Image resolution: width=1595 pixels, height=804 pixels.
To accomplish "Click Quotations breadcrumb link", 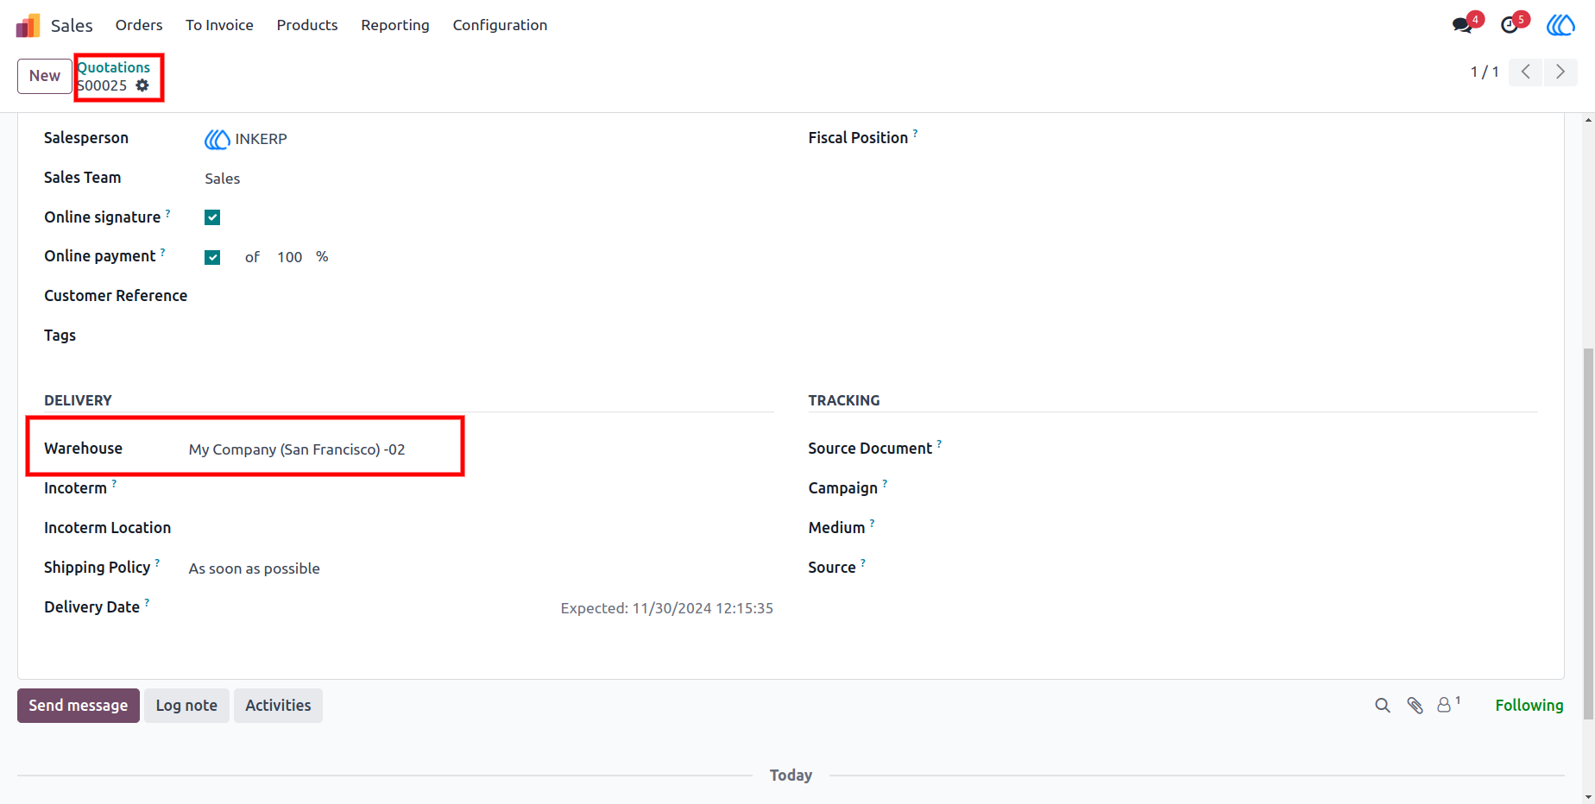I will [114, 67].
